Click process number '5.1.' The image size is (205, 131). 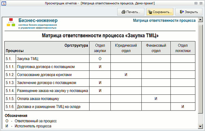coord(9,59)
